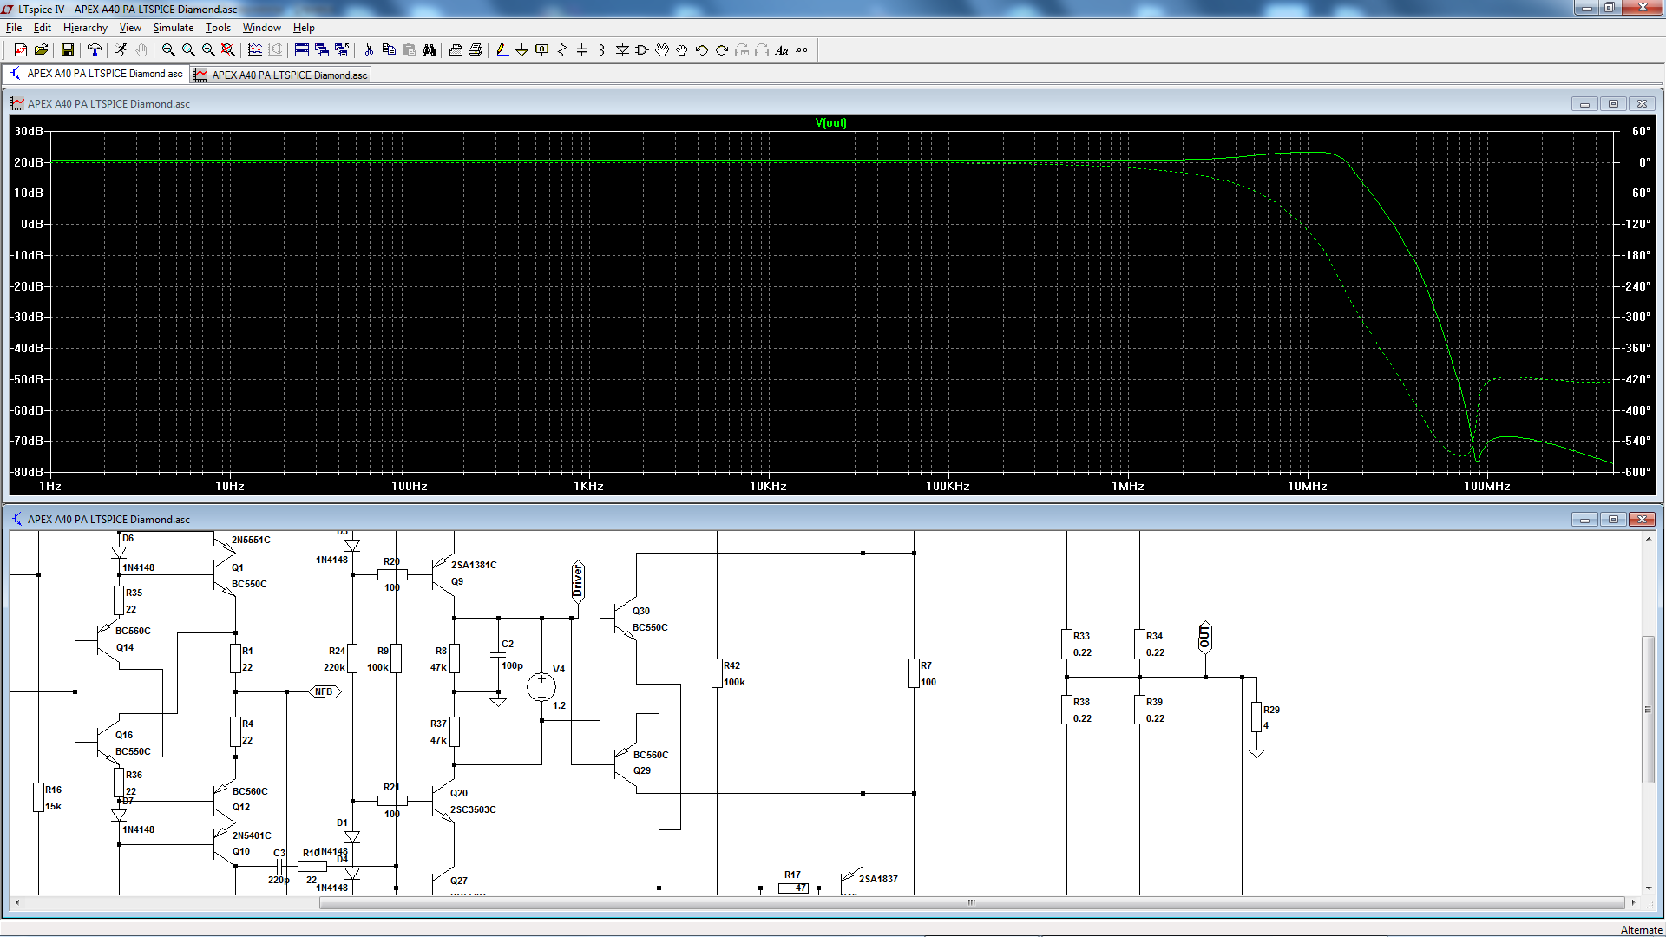
Task: Select the Ground symbol tool
Action: [521, 50]
